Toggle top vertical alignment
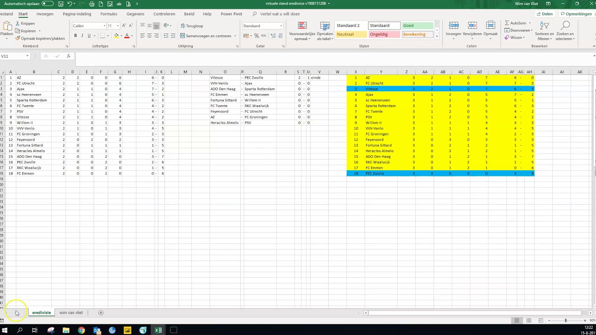 click(x=142, y=26)
